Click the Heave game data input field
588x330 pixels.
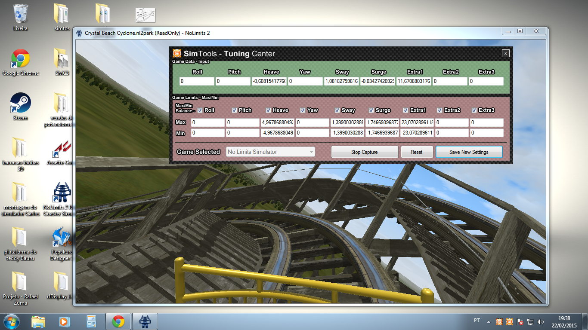(269, 81)
